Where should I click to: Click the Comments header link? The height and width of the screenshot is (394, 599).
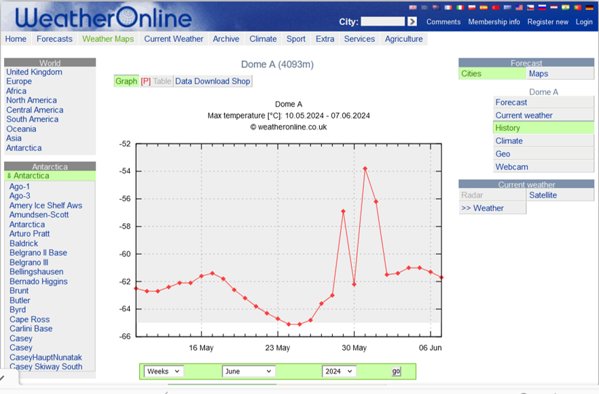[x=443, y=22]
